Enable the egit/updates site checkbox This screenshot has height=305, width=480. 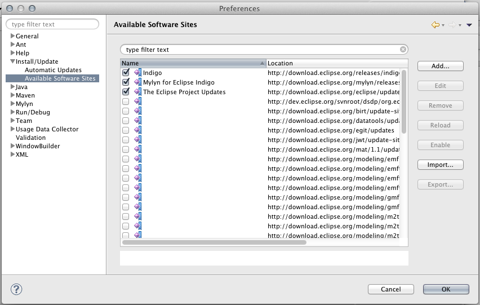(126, 130)
